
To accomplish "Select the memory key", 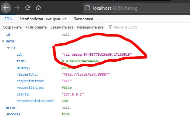I will [23, 68].
